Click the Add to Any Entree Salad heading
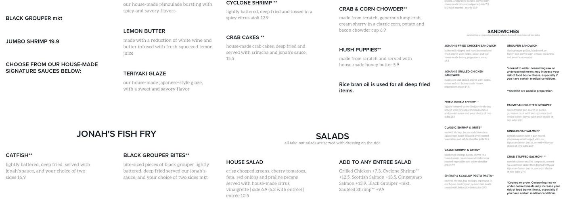This screenshot has width=565, height=201. (375, 162)
